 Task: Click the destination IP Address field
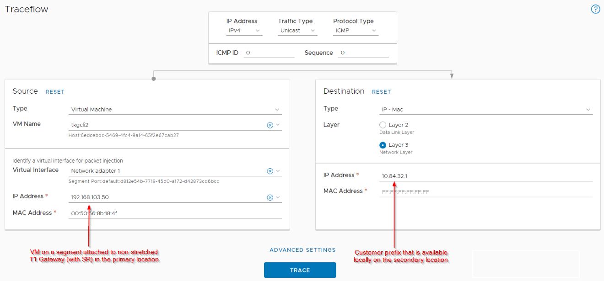pos(486,176)
